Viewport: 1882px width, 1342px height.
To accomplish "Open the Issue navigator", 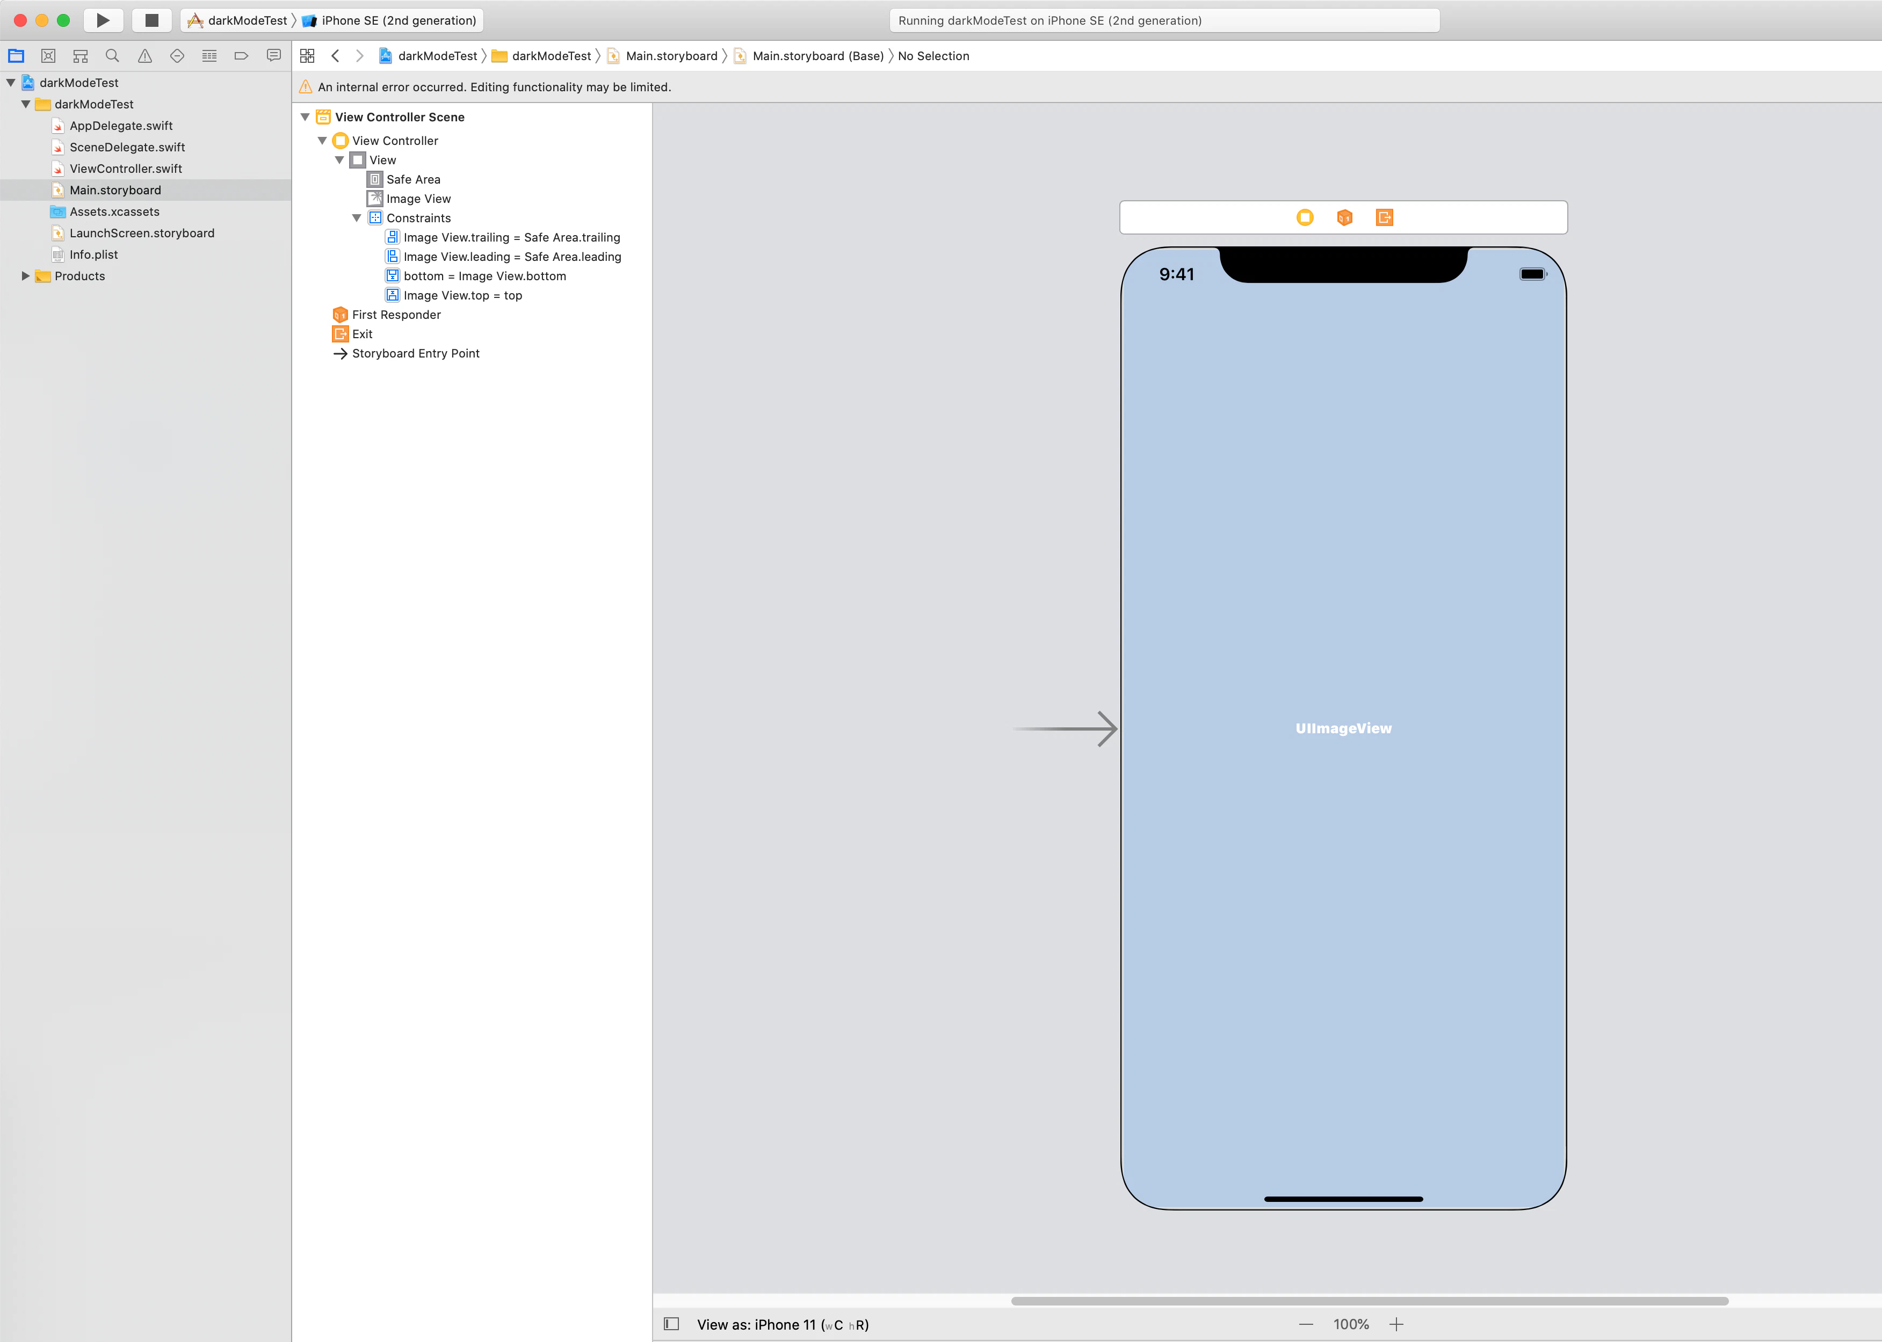I will pos(144,56).
